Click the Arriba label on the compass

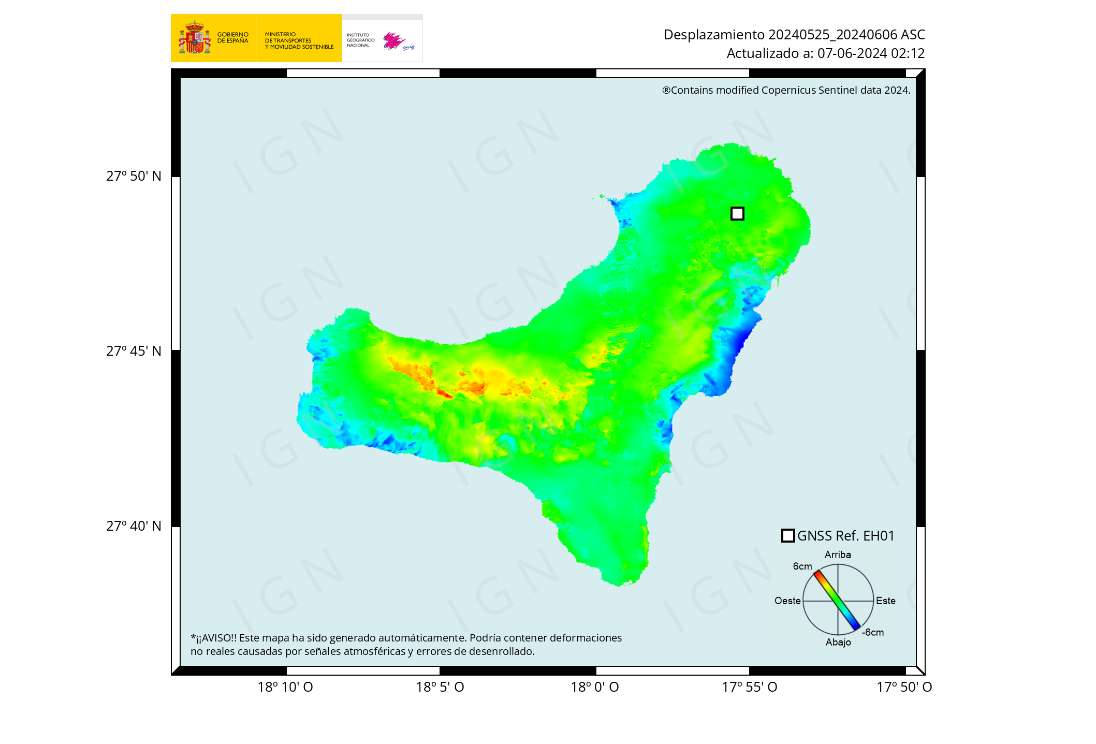pyautogui.click(x=837, y=555)
